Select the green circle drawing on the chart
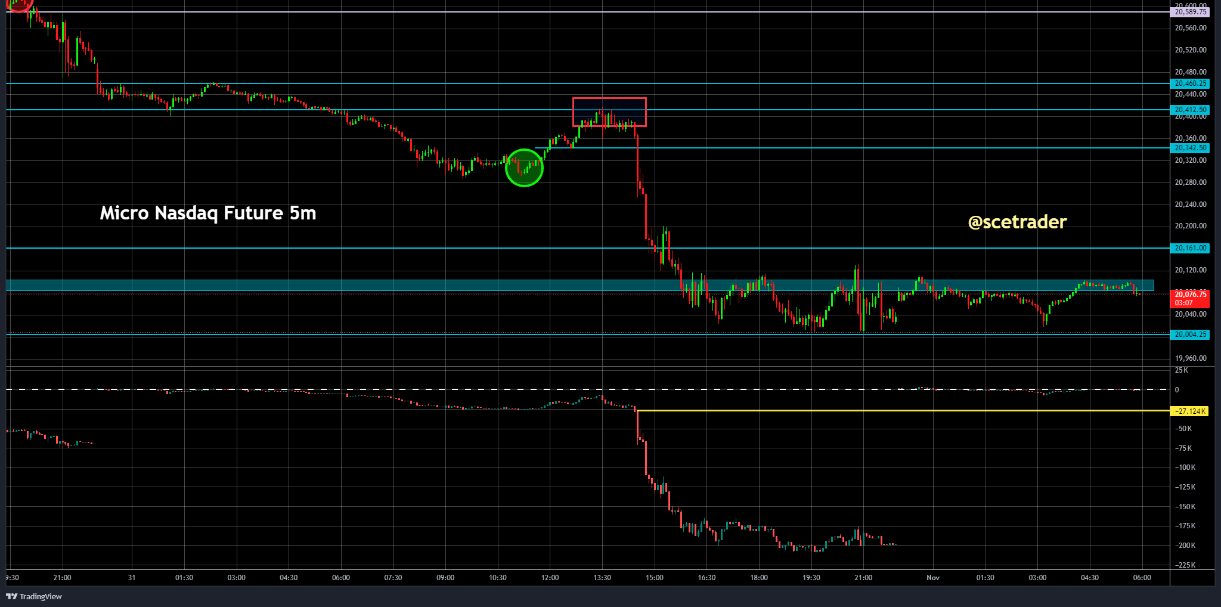The height and width of the screenshot is (607, 1221). [524, 168]
